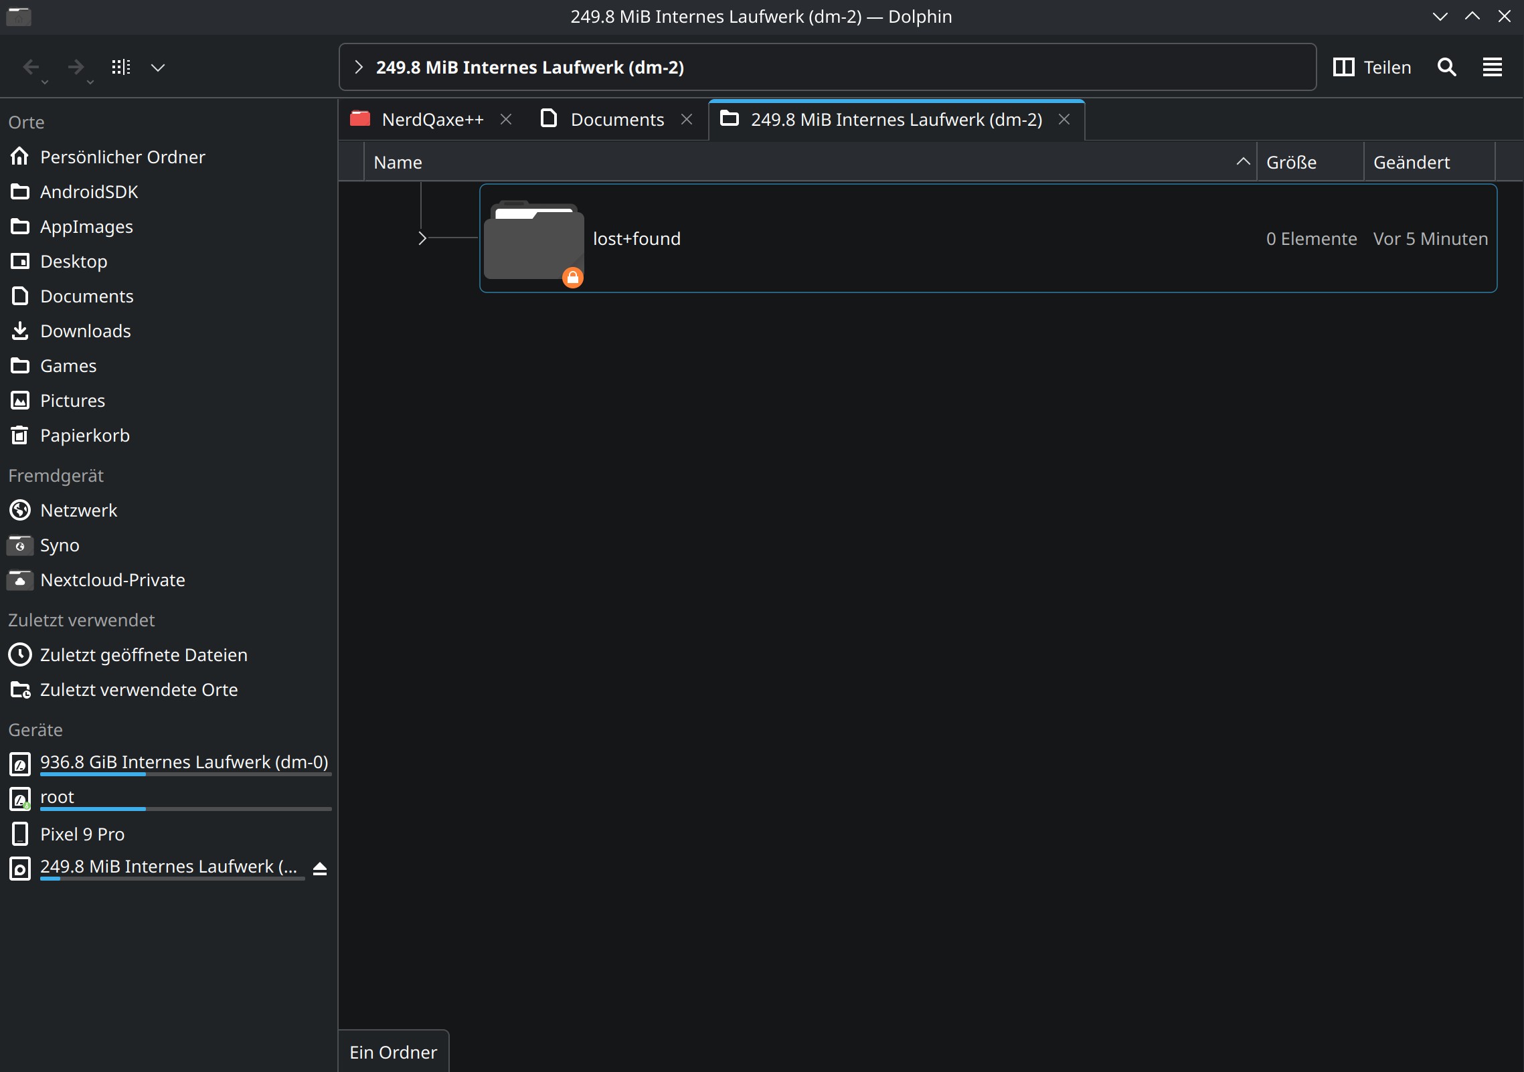Go back with the back arrow
This screenshot has height=1072, width=1524.
(31, 67)
